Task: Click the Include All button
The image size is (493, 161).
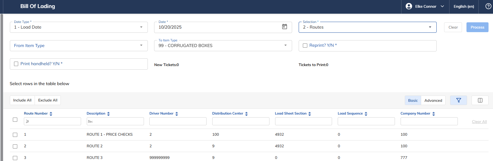Action: (x=22, y=100)
